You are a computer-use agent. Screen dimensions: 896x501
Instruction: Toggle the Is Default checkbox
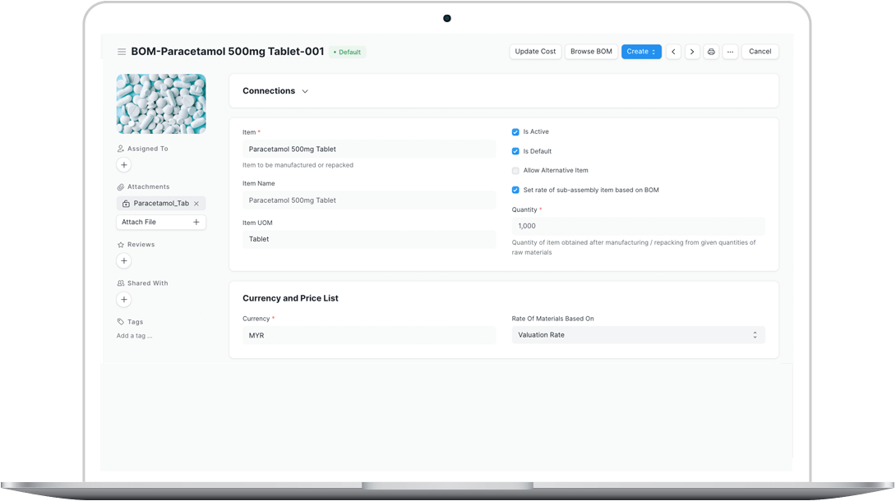[515, 151]
